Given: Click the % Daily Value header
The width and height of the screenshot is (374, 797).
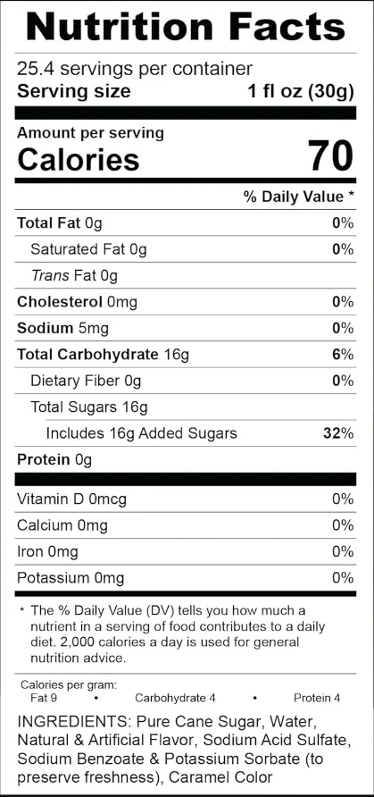Looking at the screenshot, I should click(x=299, y=197).
